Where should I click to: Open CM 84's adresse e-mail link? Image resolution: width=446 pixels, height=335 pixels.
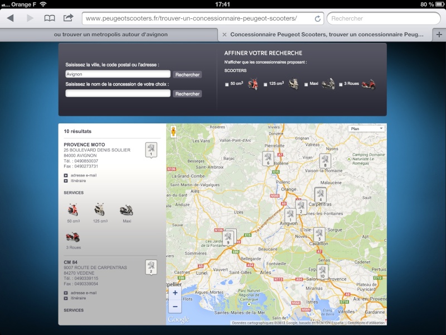tap(83, 293)
